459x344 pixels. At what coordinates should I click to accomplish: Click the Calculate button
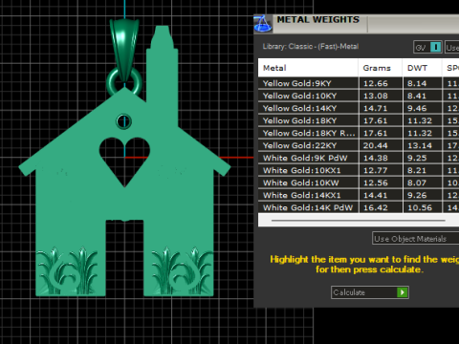(x=370, y=292)
